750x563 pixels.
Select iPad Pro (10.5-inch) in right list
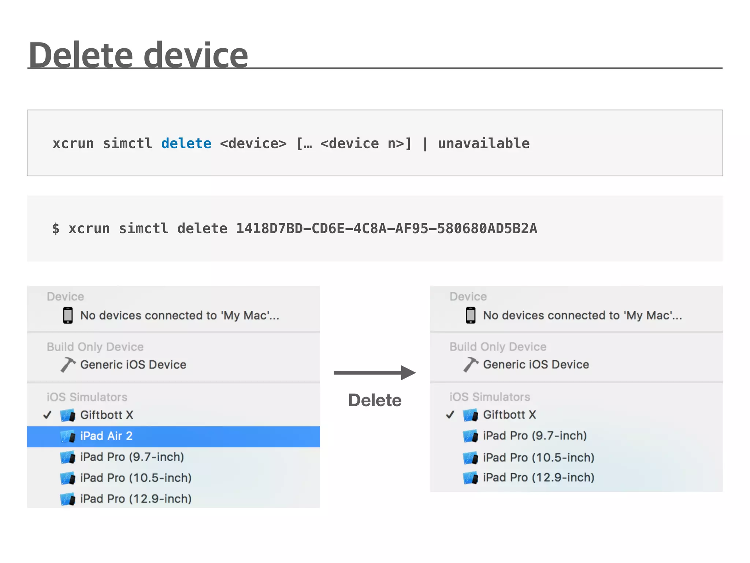pos(538,457)
